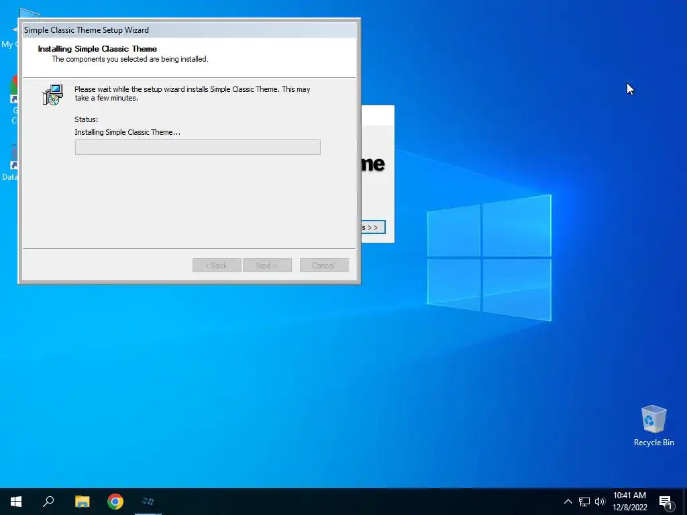The image size is (687, 515).
Task: Launch Google Chrome from the taskbar
Action: pos(115,502)
